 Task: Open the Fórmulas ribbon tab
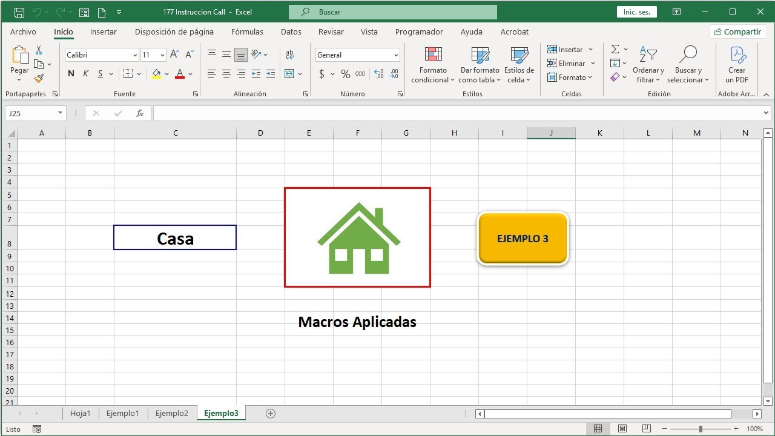(247, 32)
